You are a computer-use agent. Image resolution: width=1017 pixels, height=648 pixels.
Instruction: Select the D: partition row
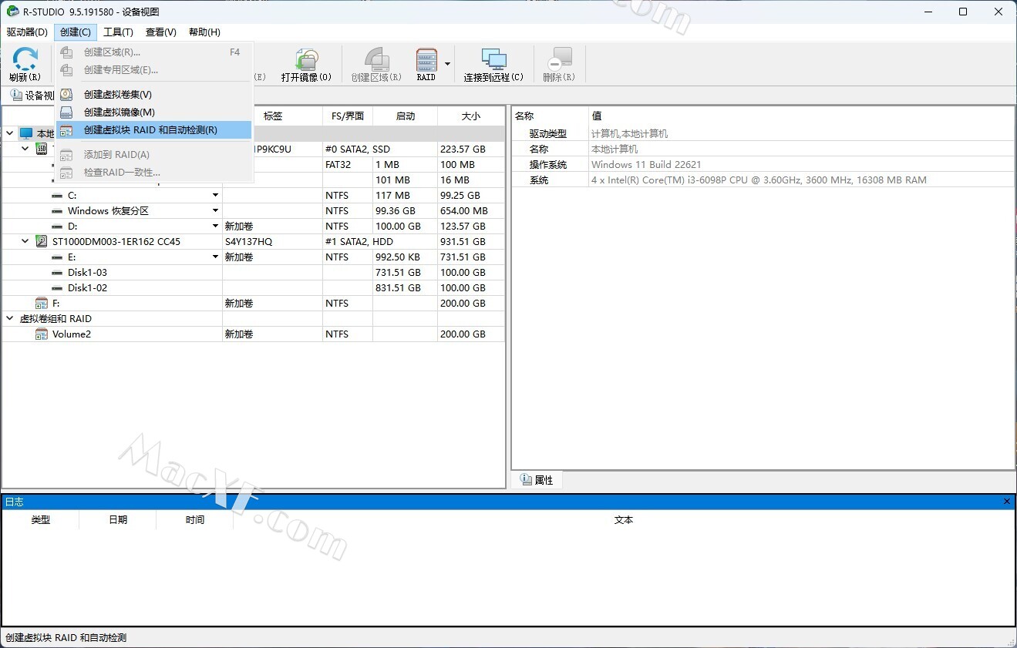pyautogui.click(x=253, y=226)
